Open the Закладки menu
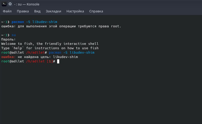Image resolution: width=202 pixels, height=124 pixels. coord(54,11)
